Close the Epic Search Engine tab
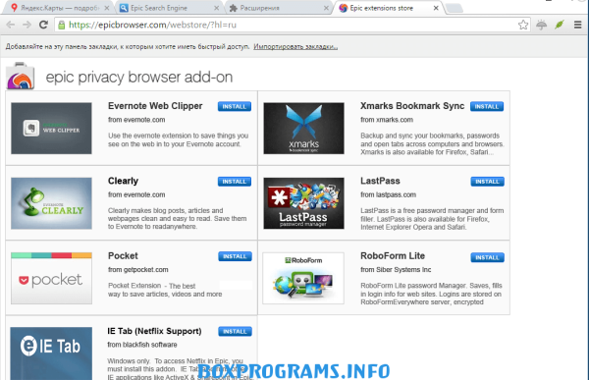This screenshot has width=589, height=380. click(x=216, y=8)
